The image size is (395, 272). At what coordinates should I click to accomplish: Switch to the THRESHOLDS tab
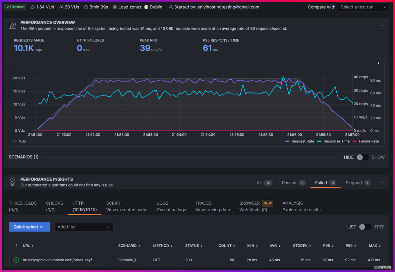(23, 206)
